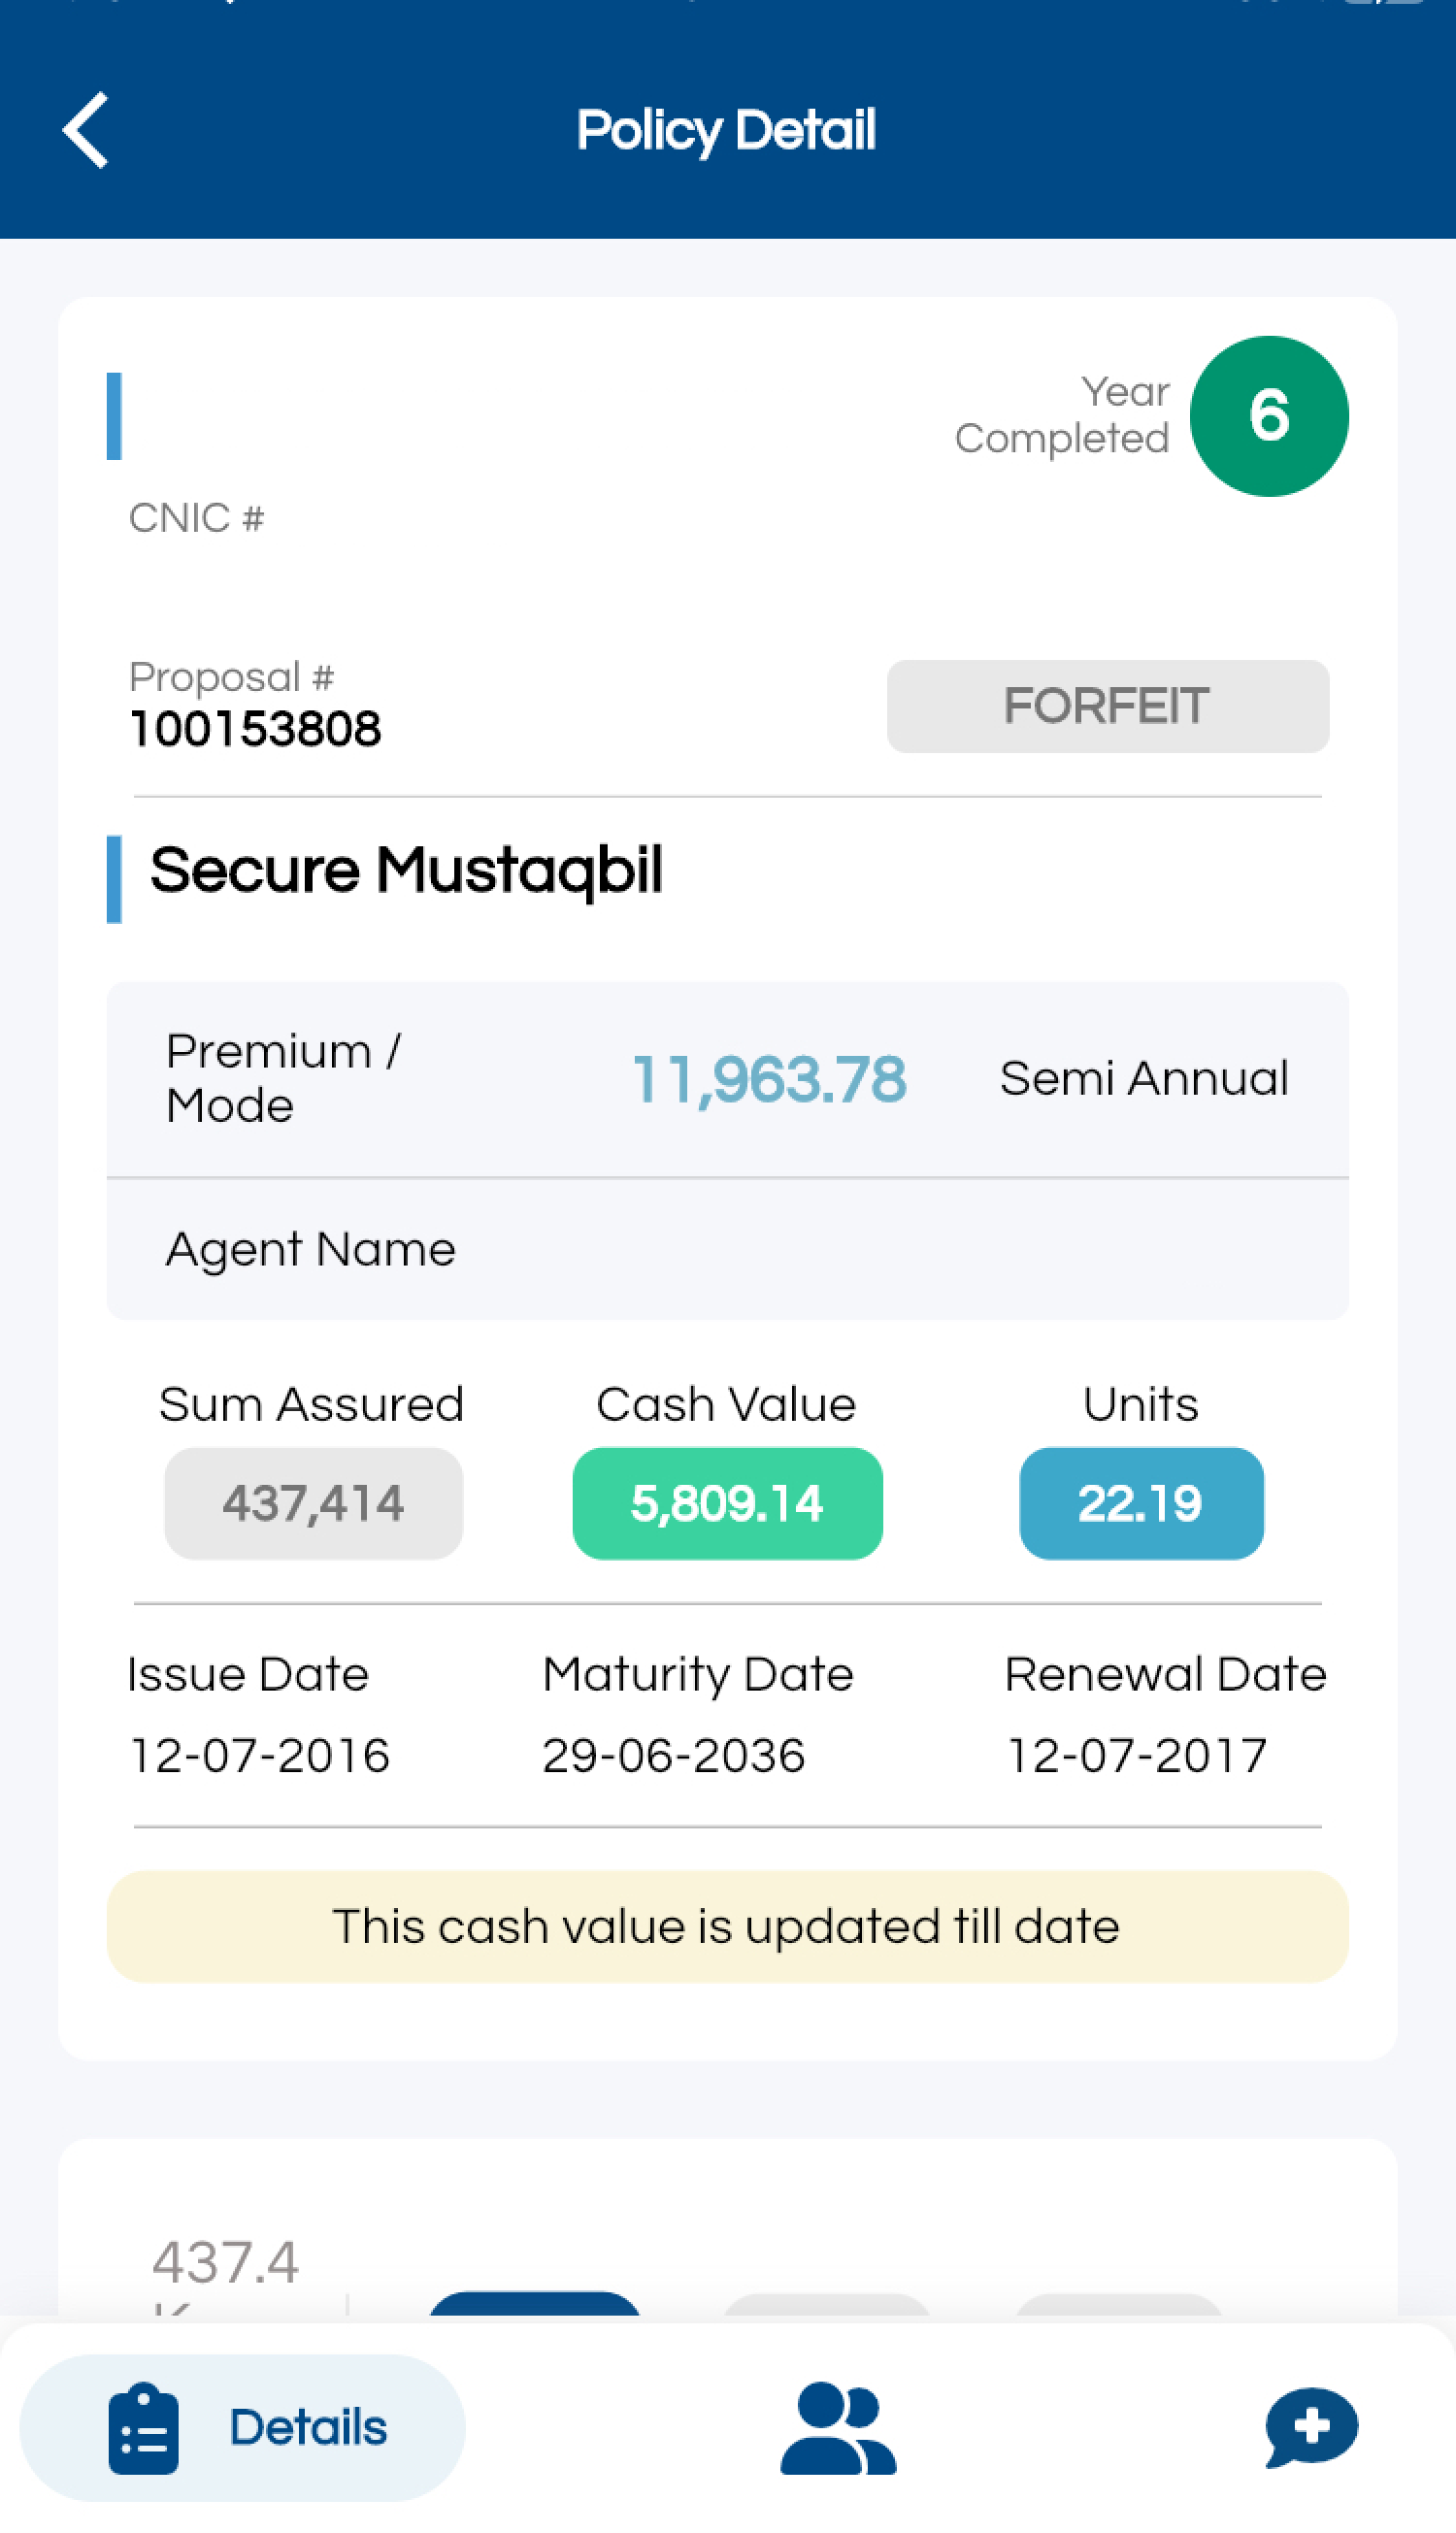
Task: Open the beneficiaries people icon tab
Action: 838,2428
